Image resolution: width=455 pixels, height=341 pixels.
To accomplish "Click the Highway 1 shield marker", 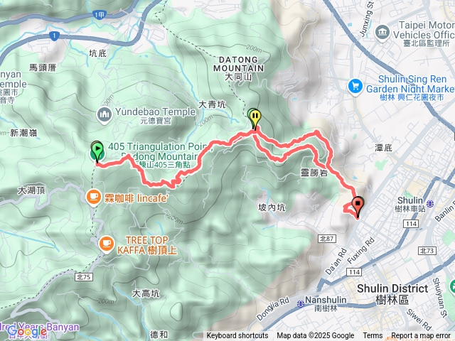I will 54,36.
